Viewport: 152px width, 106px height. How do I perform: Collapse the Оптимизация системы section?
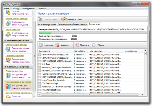pyautogui.click(x=5, y=40)
